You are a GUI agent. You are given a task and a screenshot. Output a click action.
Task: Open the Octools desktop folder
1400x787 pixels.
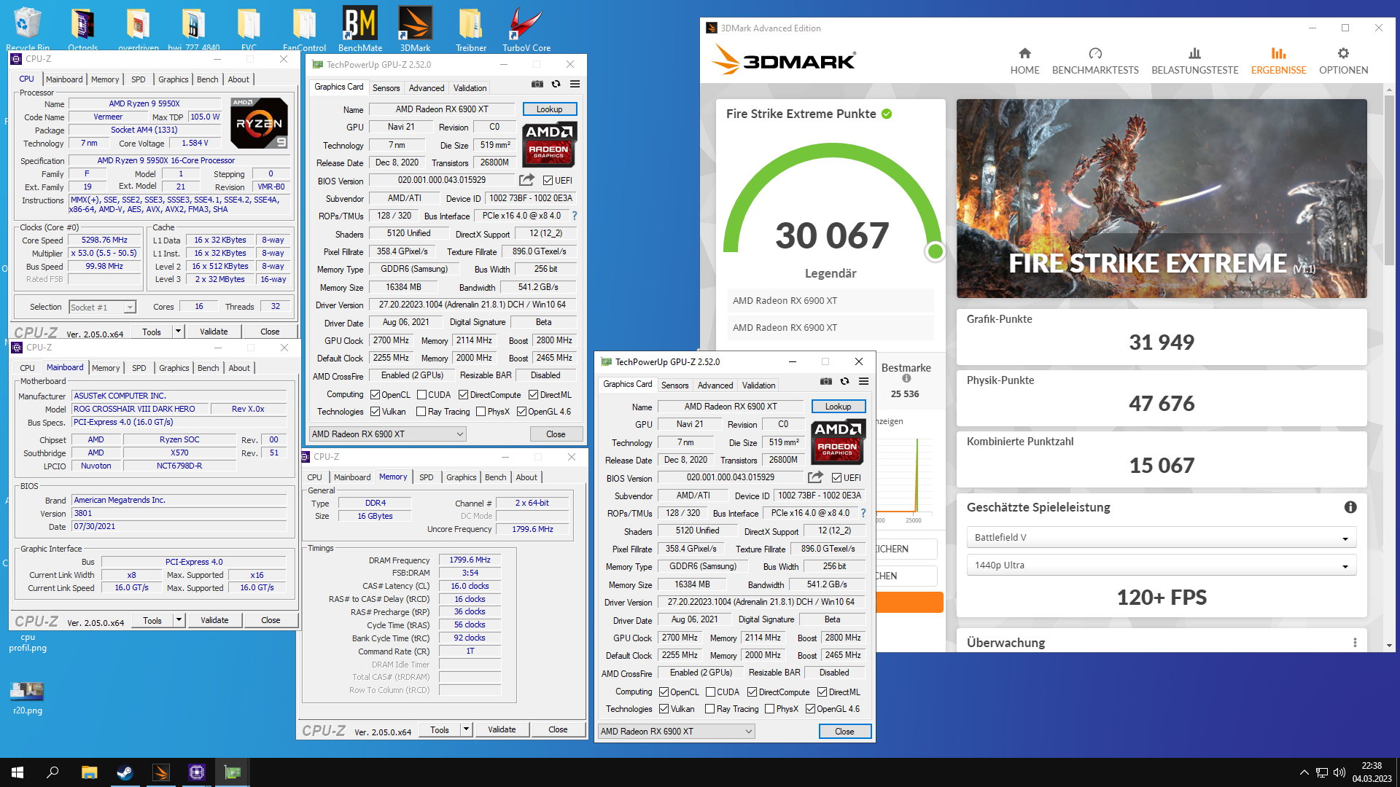click(x=82, y=29)
